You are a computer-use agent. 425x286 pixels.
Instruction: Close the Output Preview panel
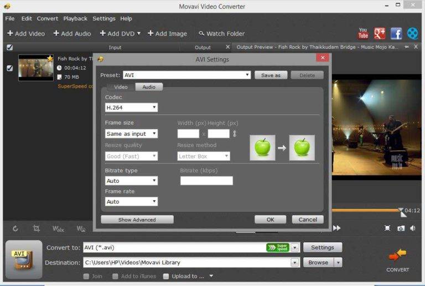(416, 47)
